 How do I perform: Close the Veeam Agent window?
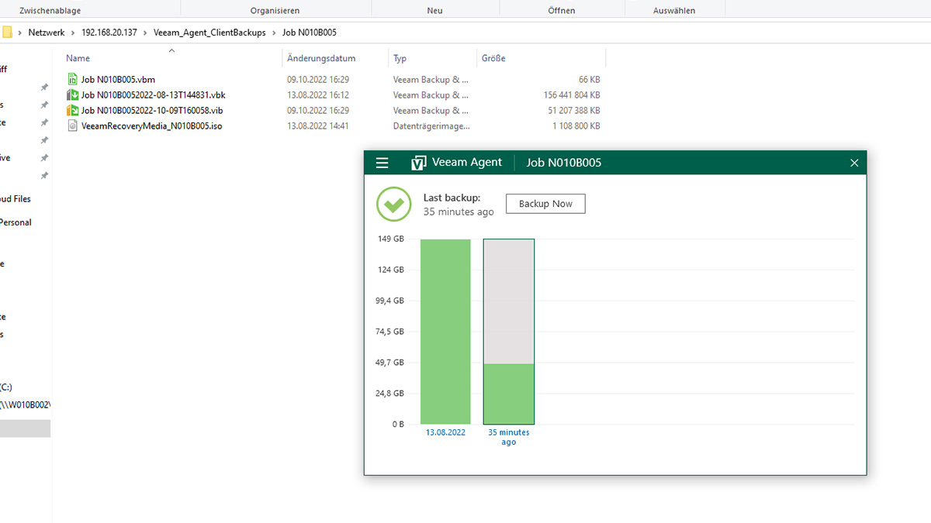(854, 163)
